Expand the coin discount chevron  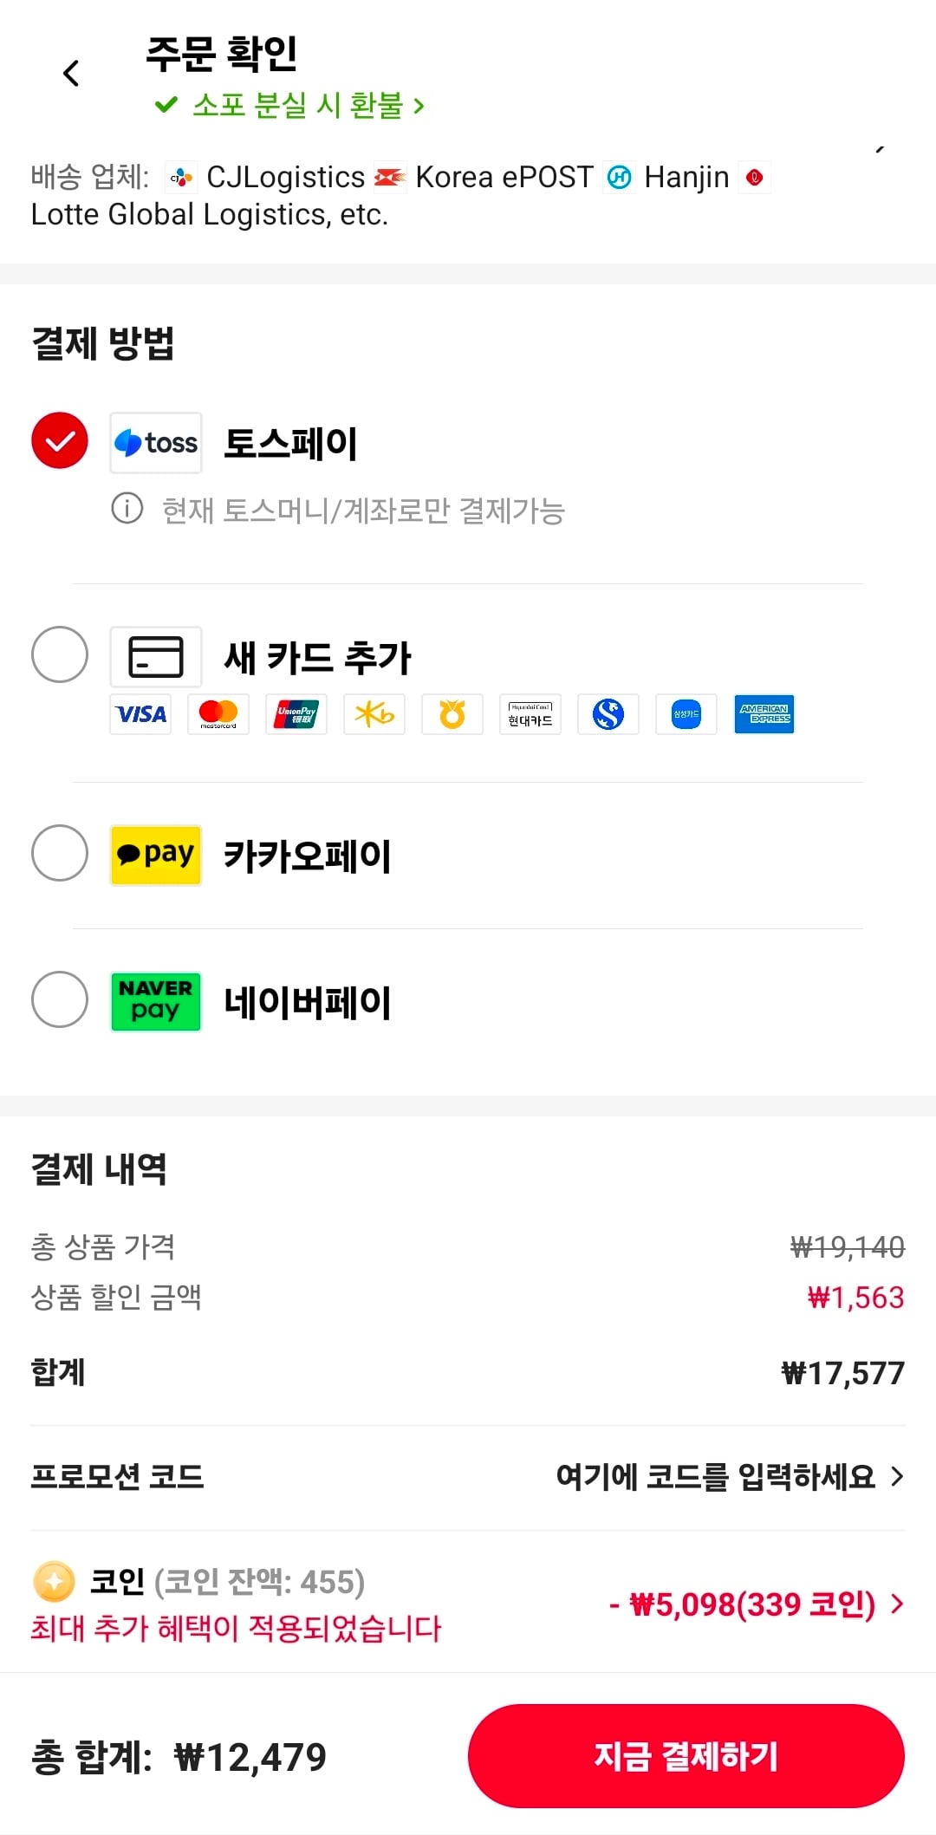pyautogui.click(x=897, y=1604)
